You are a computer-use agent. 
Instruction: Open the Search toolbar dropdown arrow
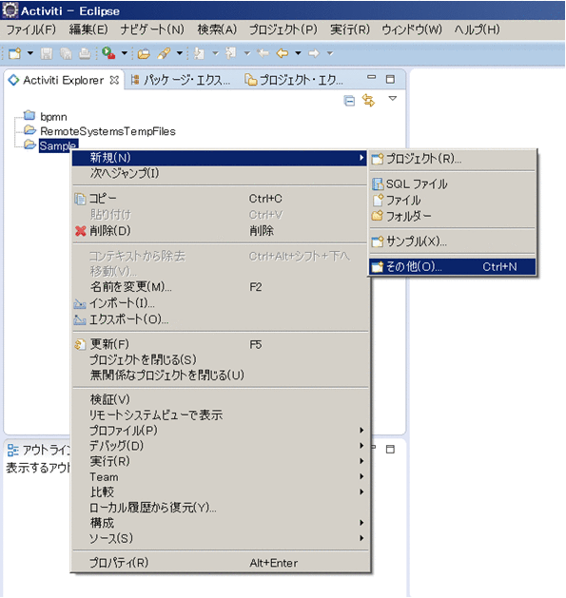(180, 53)
